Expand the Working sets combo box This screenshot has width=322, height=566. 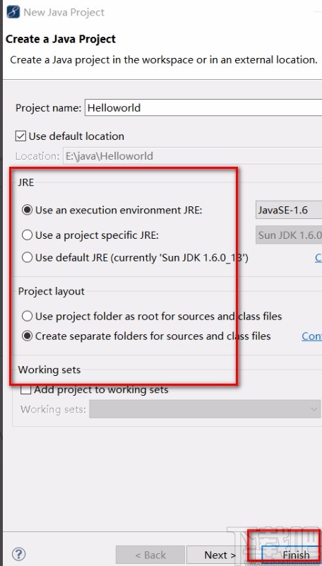(x=205, y=409)
